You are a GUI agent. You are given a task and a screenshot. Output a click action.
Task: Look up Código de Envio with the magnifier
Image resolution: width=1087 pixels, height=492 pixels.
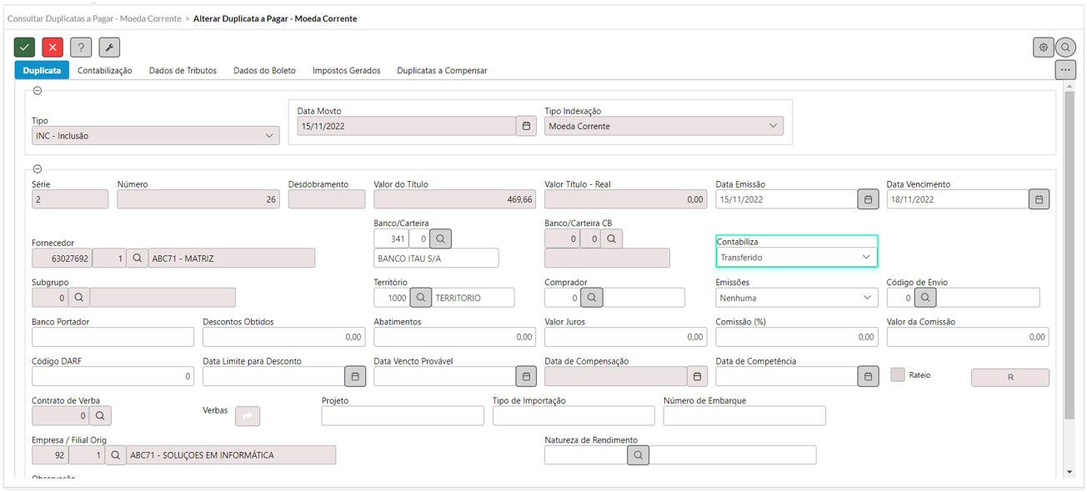pos(925,297)
